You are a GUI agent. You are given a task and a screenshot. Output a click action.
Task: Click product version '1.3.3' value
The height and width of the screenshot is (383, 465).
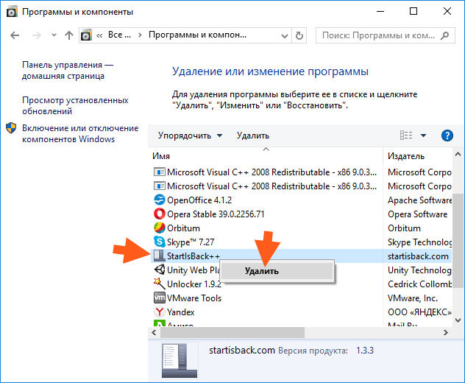point(365,351)
